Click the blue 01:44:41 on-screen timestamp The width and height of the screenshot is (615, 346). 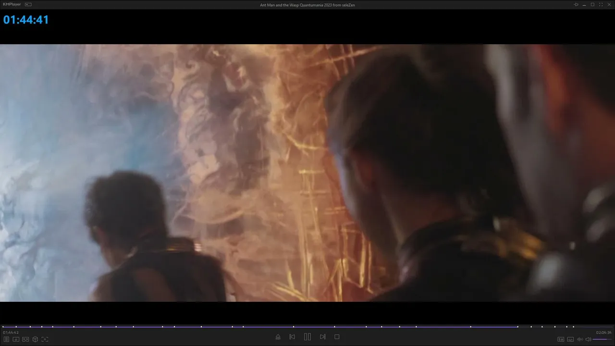[x=26, y=20]
